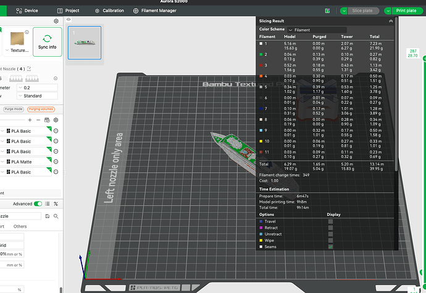Click the yellow filament 10 color swatch

261,141
